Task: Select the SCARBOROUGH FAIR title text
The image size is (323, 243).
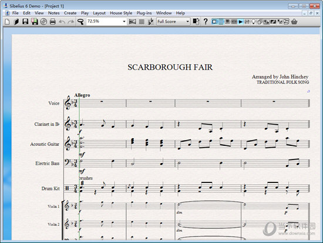Action: (170, 67)
